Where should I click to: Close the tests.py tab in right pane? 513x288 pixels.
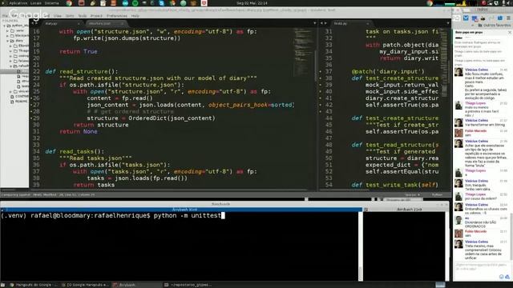click(x=368, y=23)
